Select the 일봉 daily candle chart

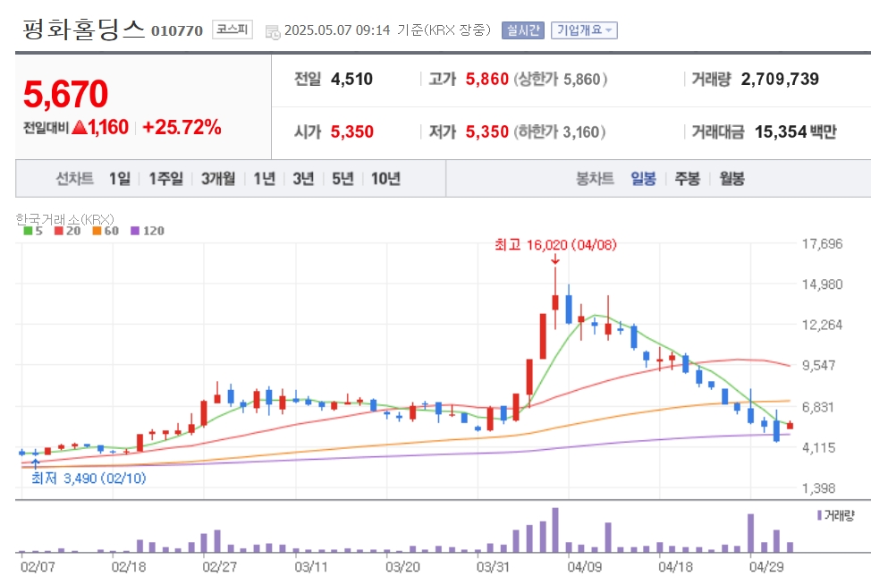(x=643, y=179)
